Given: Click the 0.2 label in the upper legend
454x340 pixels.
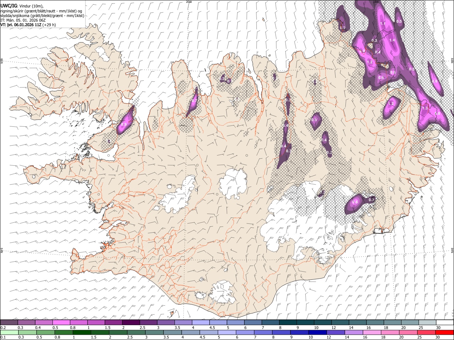Looking at the screenshot, I should pos(3,328).
